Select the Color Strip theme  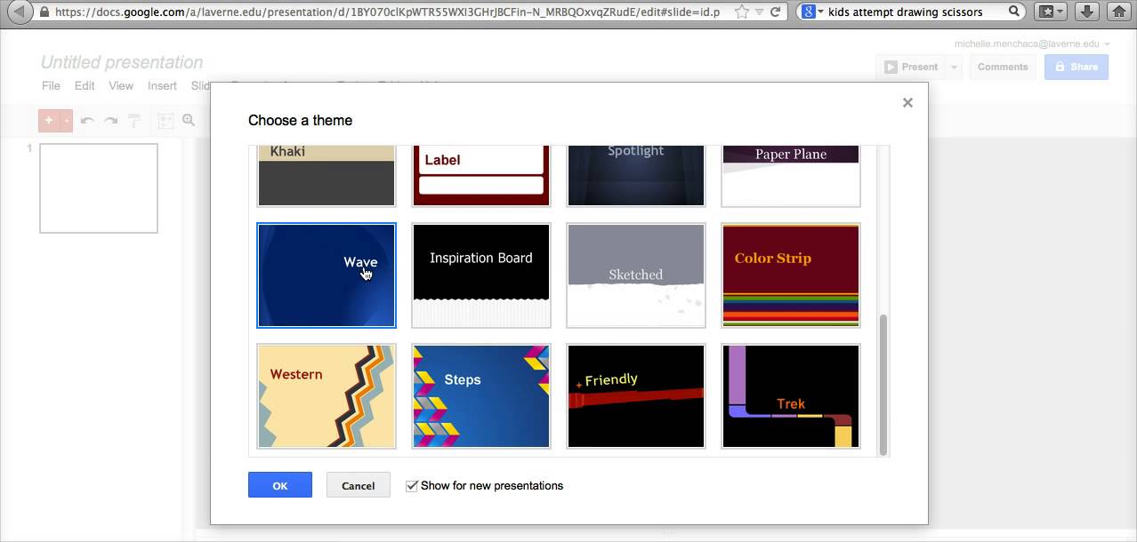tap(791, 275)
